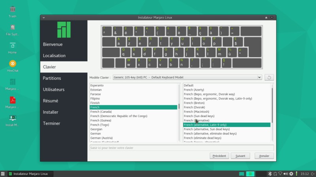Select French (alternative, eliminate dead keys) variant
Image resolution: width=316 pixels, height=177 pixels.
coord(227,134)
